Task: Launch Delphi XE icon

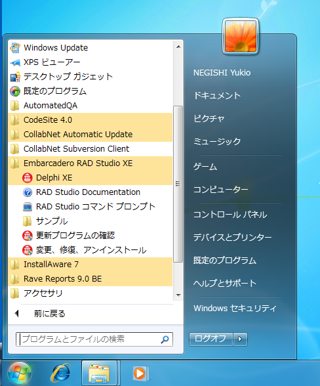Action: (28, 178)
